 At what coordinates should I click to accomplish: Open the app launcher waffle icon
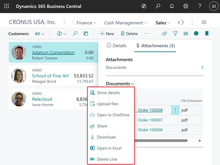(x=6, y=6)
